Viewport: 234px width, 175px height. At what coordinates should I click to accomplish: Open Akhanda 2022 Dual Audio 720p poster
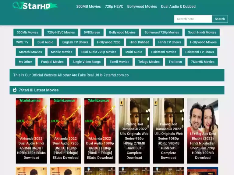(x=66, y=131)
